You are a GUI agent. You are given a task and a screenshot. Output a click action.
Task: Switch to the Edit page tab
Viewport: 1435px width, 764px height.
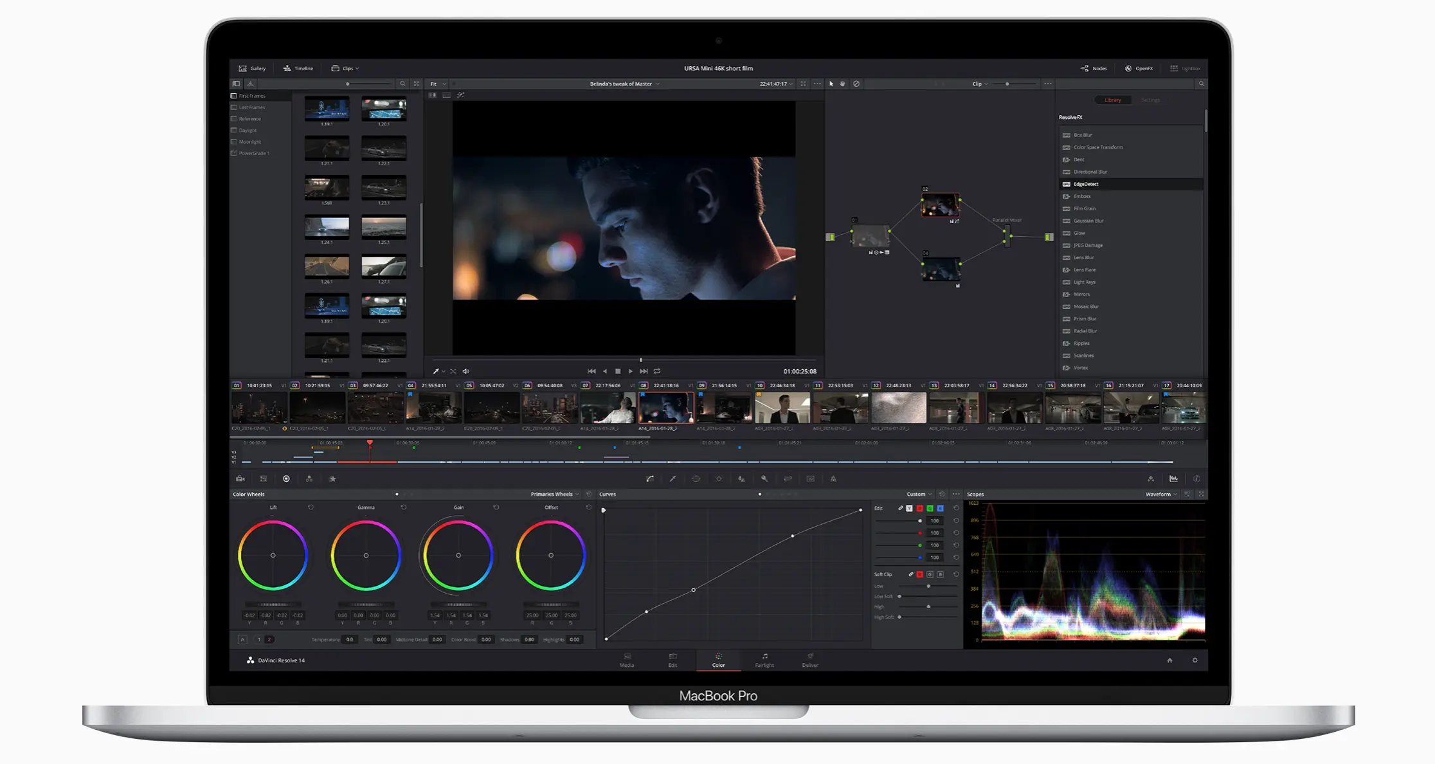tap(672, 660)
